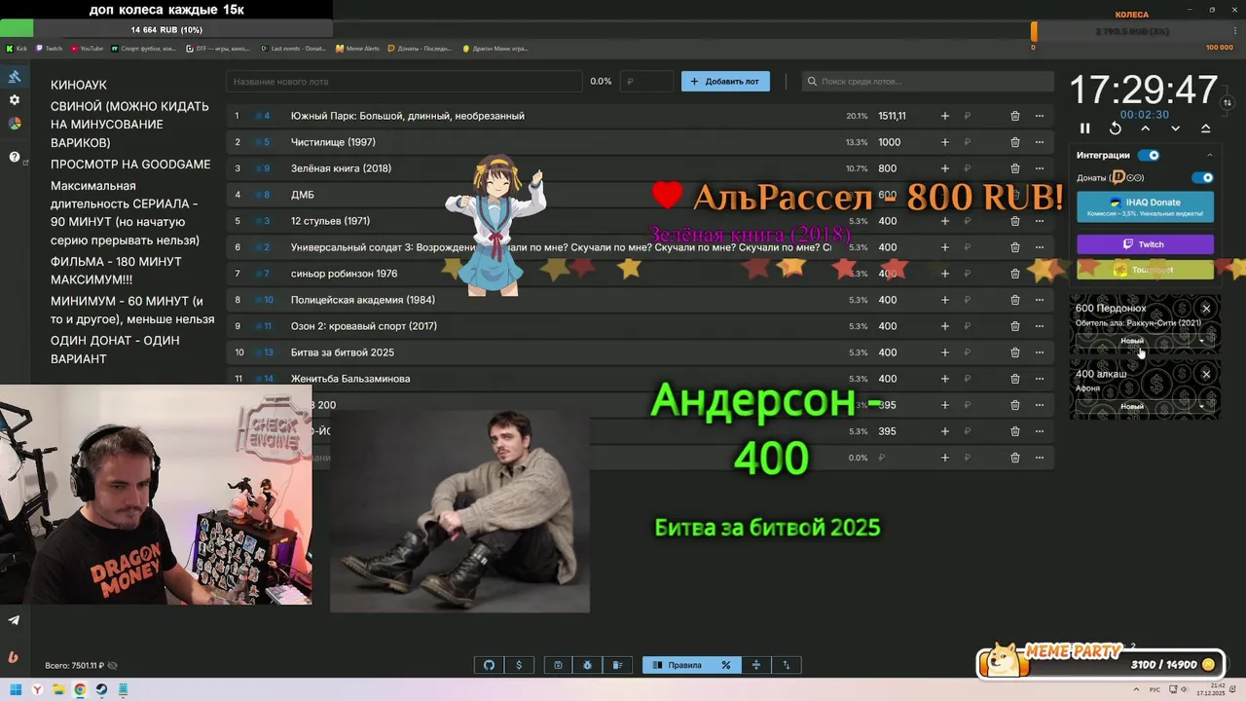Collapse the Интеграции panel chevron

pos(1210,155)
